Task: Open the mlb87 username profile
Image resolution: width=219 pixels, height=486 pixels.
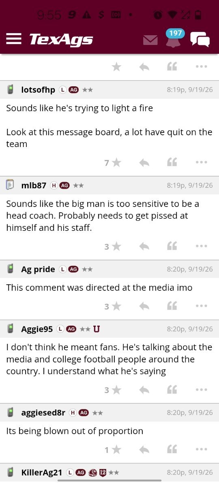Action: (34, 185)
